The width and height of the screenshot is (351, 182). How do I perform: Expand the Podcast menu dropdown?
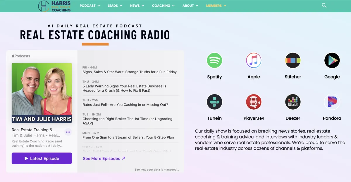tap(90, 6)
